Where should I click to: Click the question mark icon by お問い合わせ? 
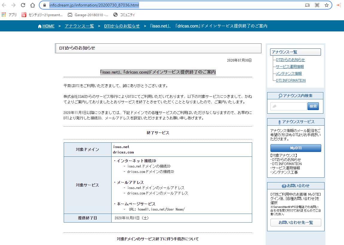tap(284, 186)
